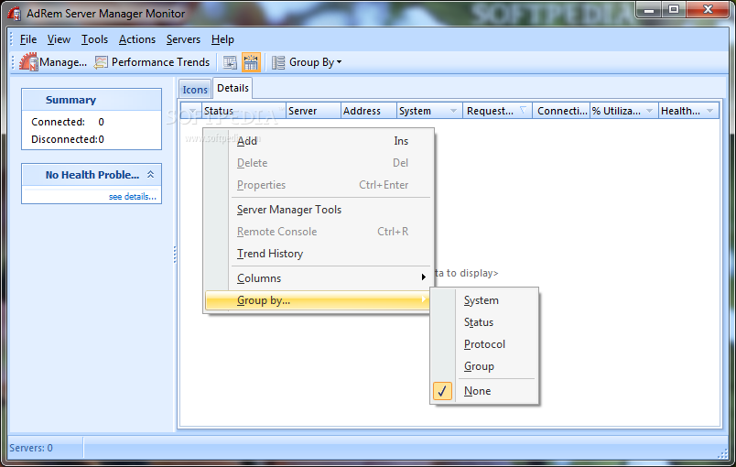The width and height of the screenshot is (736, 467).
Task: Select the highlighted details view toolbar icon
Action: click(251, 62)
